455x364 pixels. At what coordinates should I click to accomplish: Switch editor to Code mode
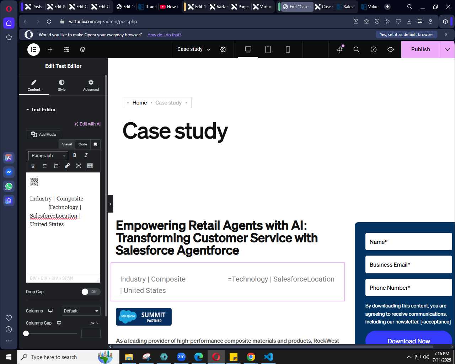[83, 144]
